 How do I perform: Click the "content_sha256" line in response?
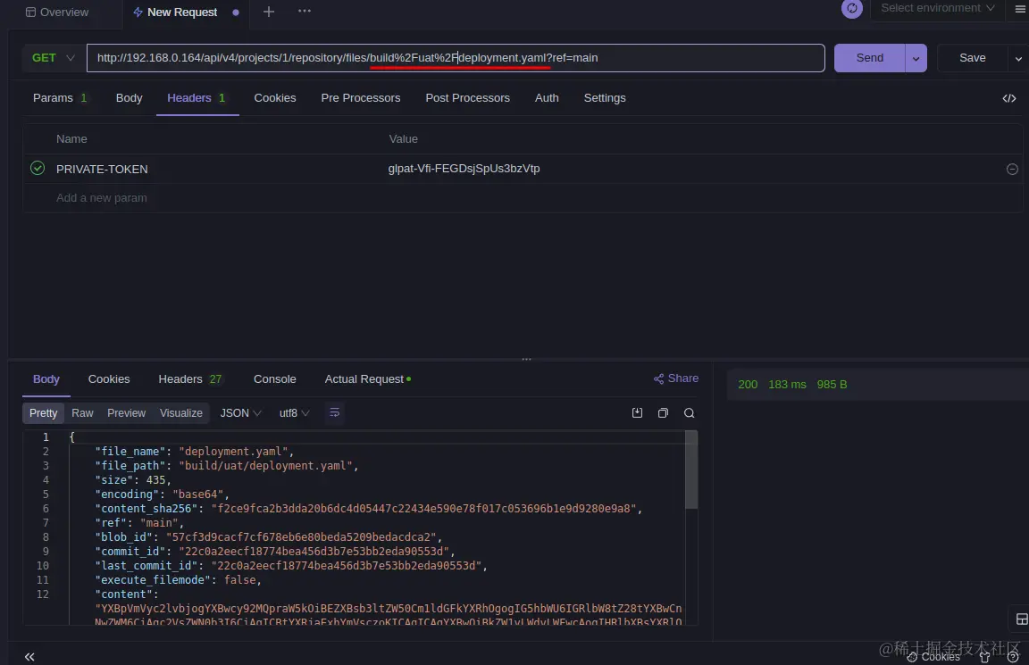click(x=368, y=509)
